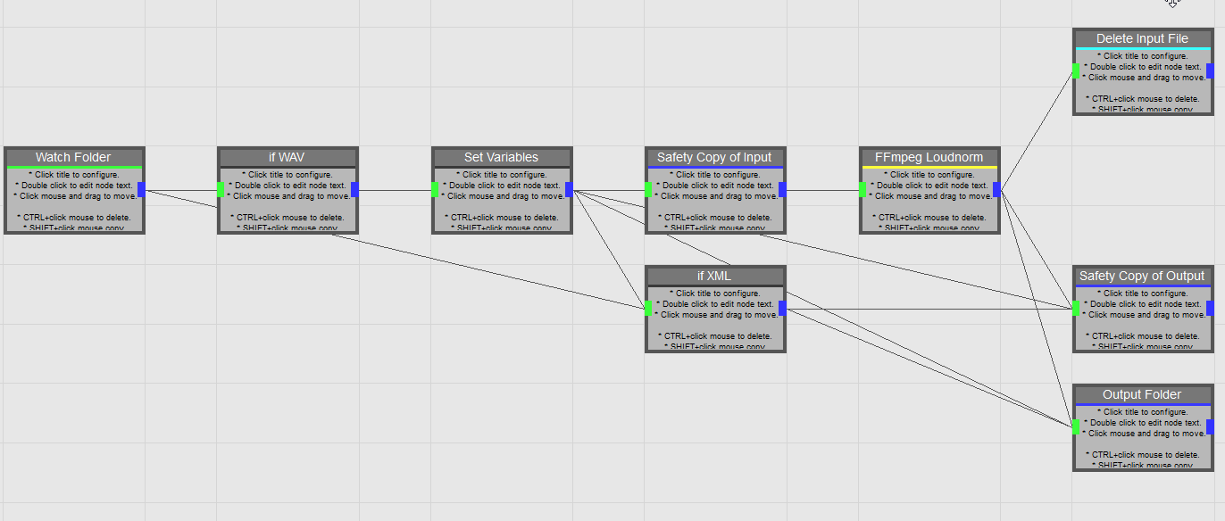Click the Watch Folder node body text

click(73, 201)
